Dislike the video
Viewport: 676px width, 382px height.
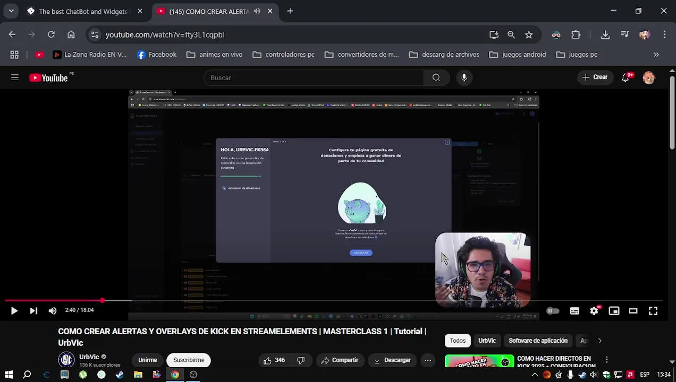tap(301, 360)
